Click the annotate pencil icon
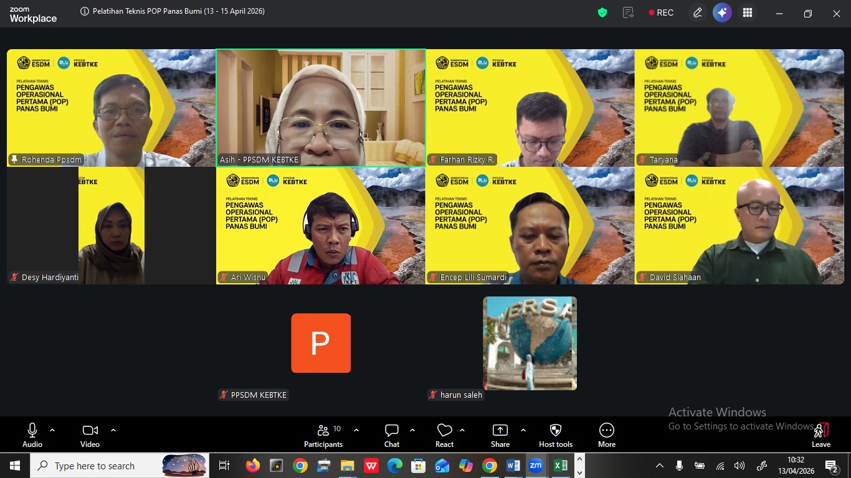This screenshot has height=478, width=851. 698,12
